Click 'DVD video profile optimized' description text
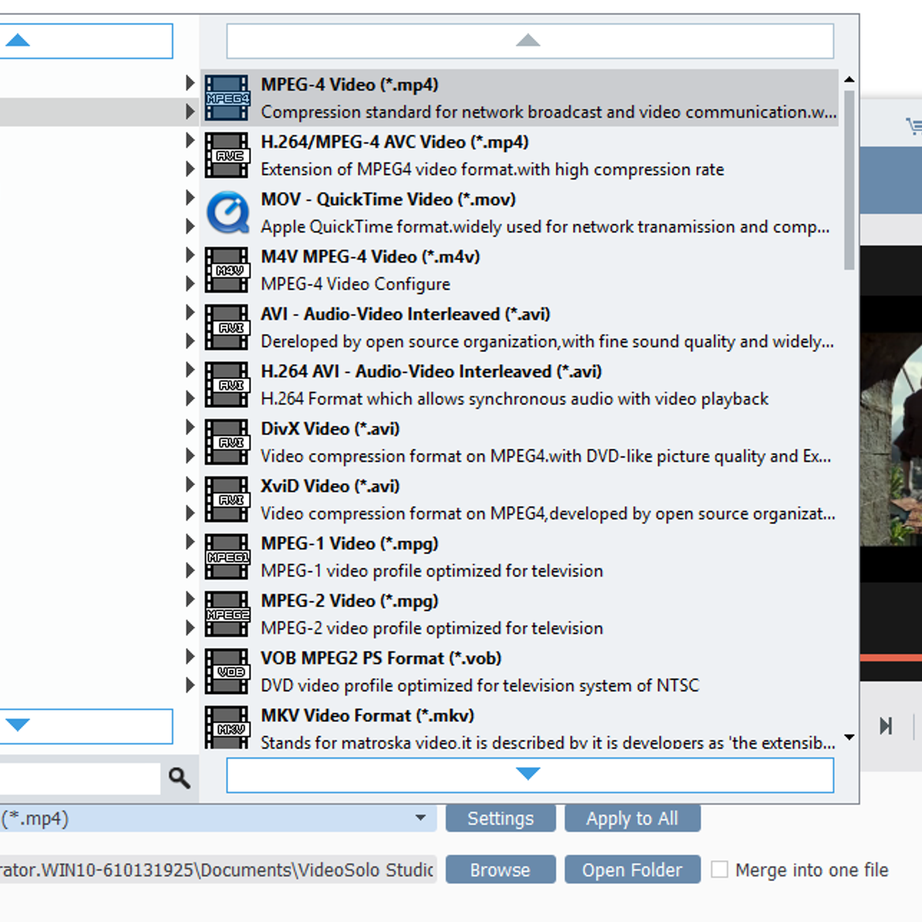Image resolution: width=922 pixels, height=922 pixels. [x=480, y=686]
